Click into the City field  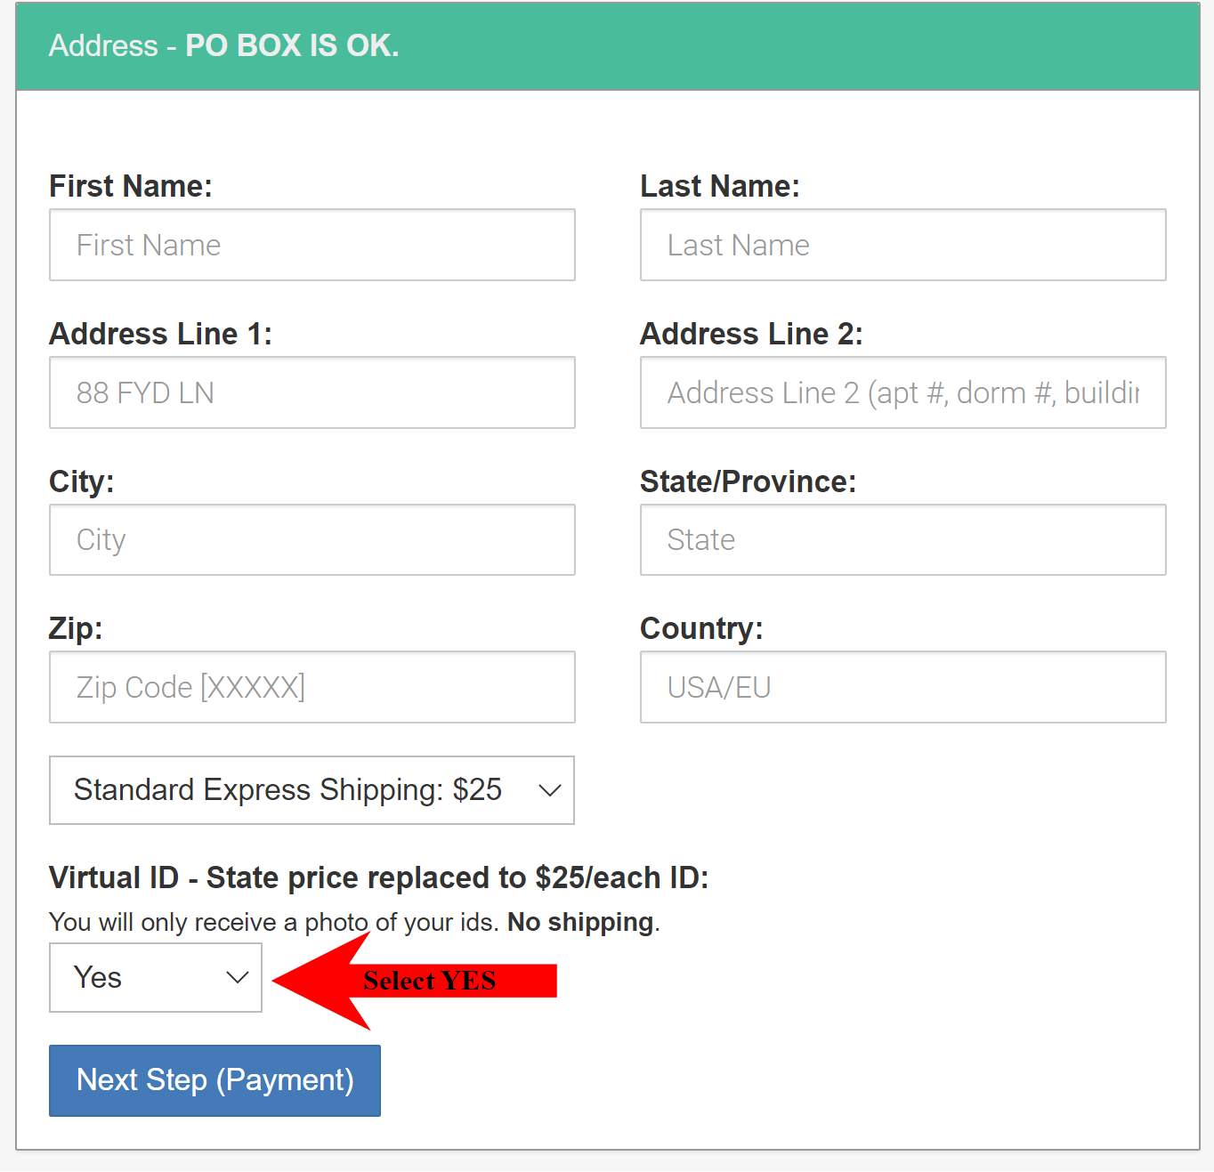tap(312, 540)
